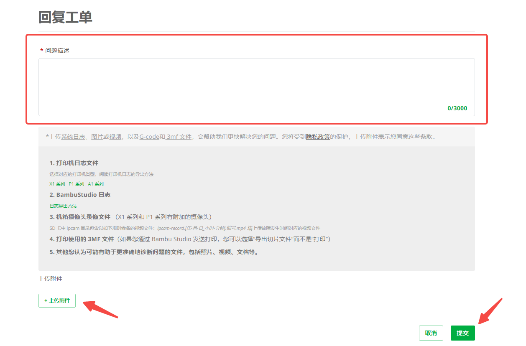Open the A1 系列 log export link

point(96,184)
